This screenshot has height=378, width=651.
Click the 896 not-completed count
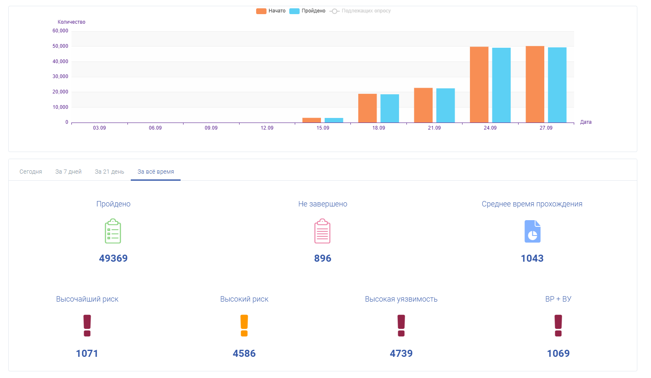pos(323,258)
